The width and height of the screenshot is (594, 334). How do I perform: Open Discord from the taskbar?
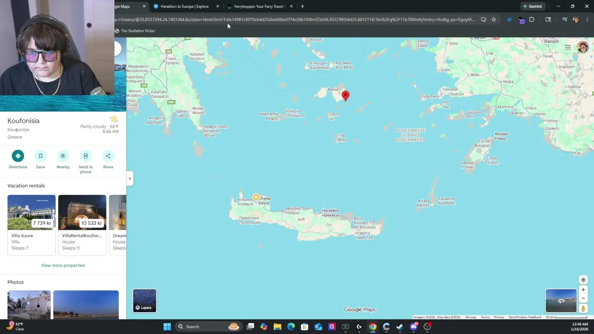coord(413,327)
